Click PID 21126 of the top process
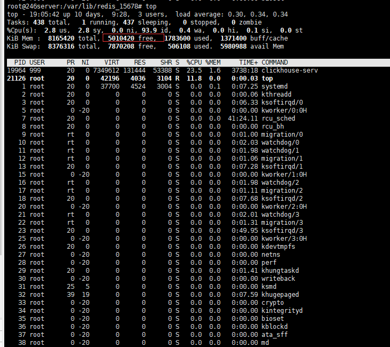 click(17, 78)
